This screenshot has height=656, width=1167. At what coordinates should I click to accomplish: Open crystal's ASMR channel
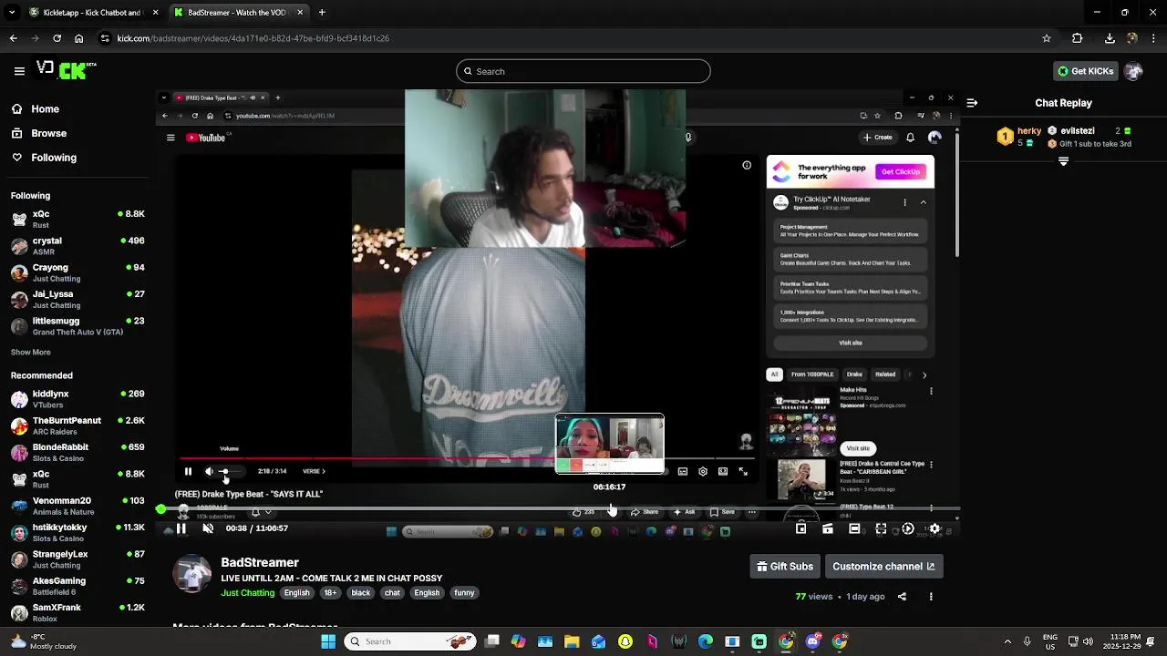coord(77,246)
